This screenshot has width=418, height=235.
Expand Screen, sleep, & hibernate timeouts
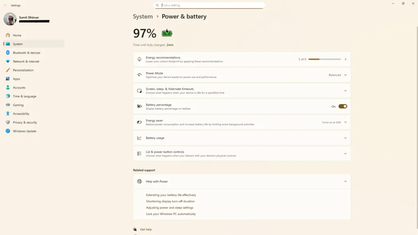click(x=345, y=91)
